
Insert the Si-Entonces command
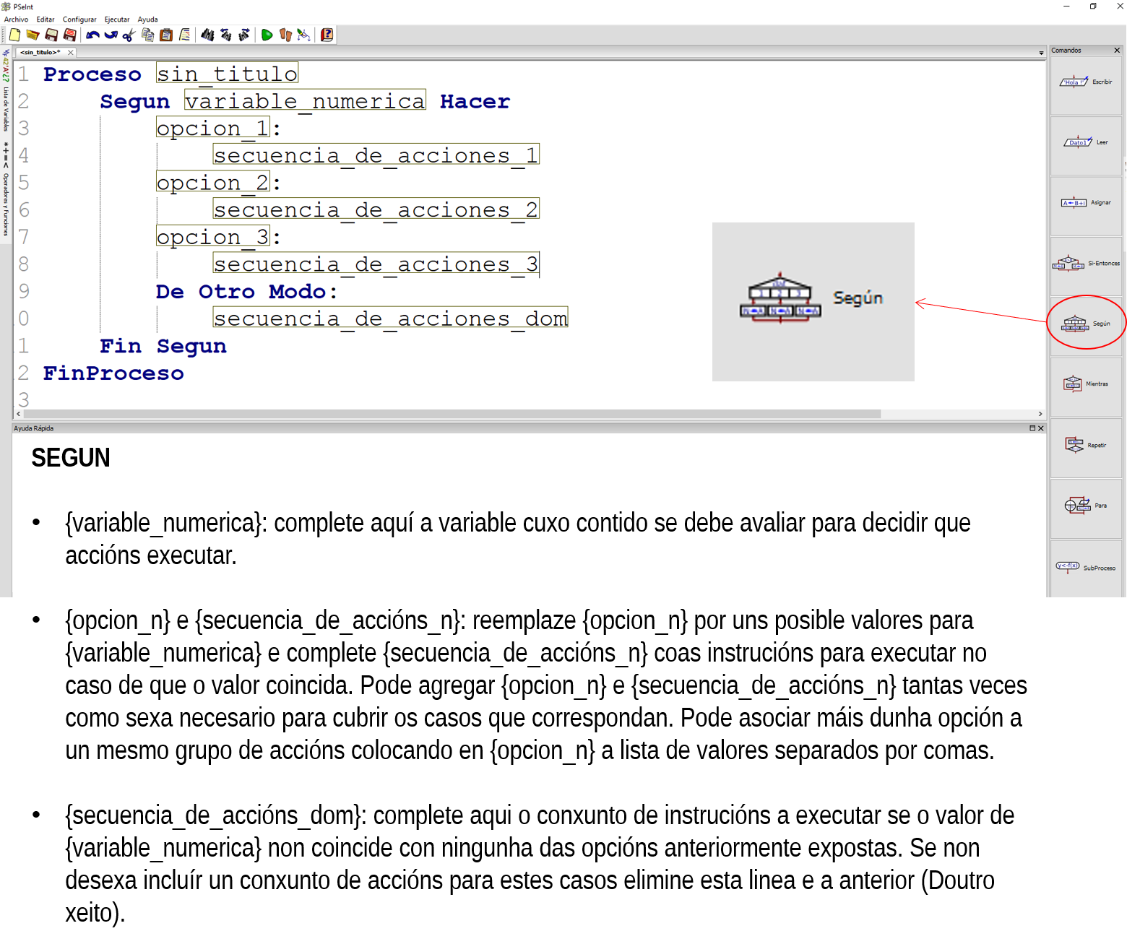[x=1086, y=264]
